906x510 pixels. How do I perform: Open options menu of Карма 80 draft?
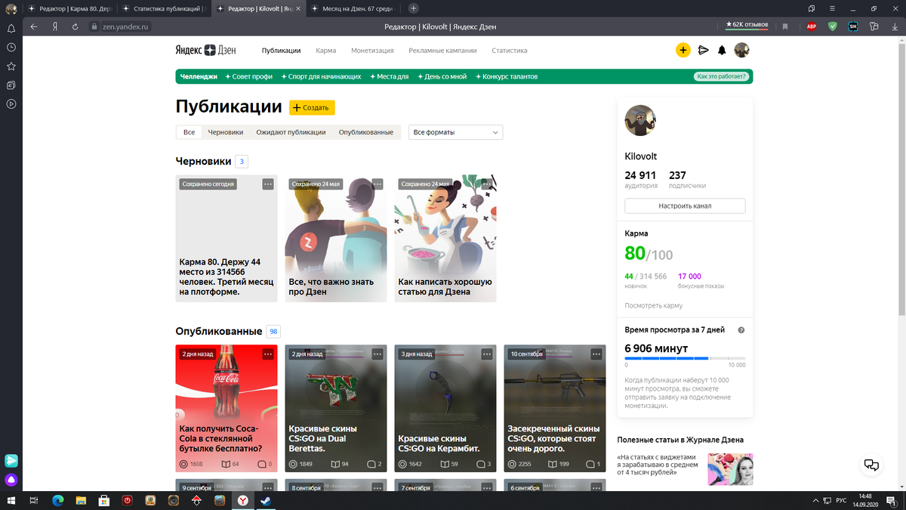pyautogui.click(x=268, y=184)
